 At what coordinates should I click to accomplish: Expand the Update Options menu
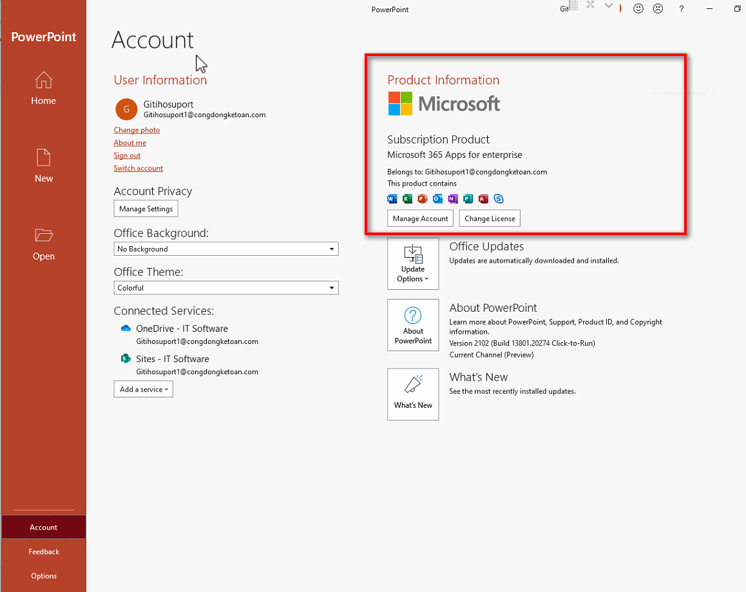coord(413,263)
